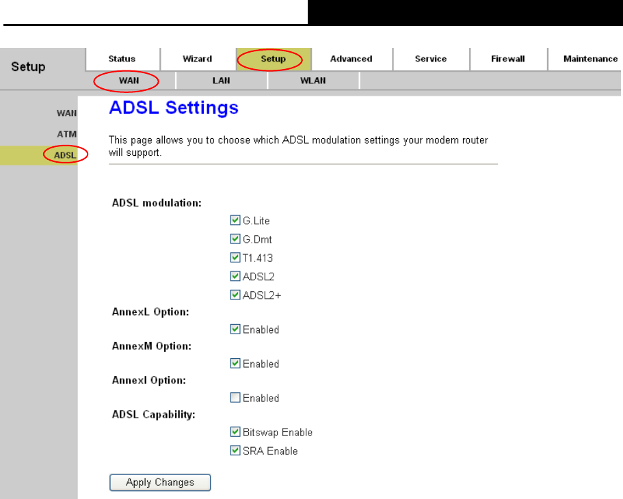Toggle AnnexL Option Enabled checkbox
Image resolution: width=623 pixels, height=499 pixels.
(235, 329)
